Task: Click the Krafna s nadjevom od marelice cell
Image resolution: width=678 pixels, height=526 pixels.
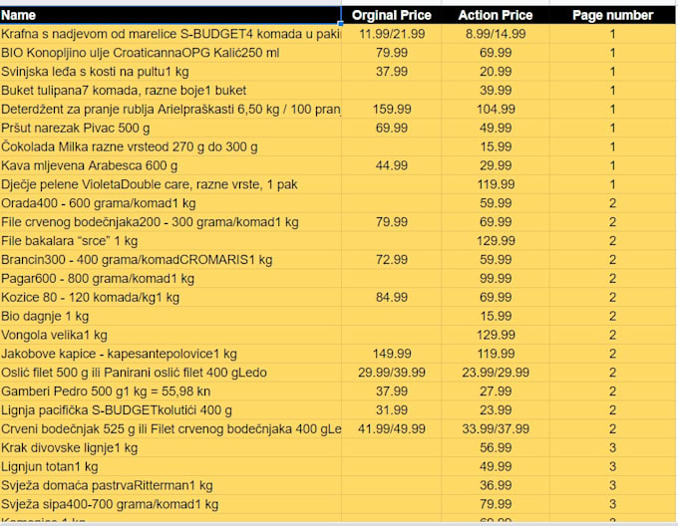Action: (x=170, y=34)
